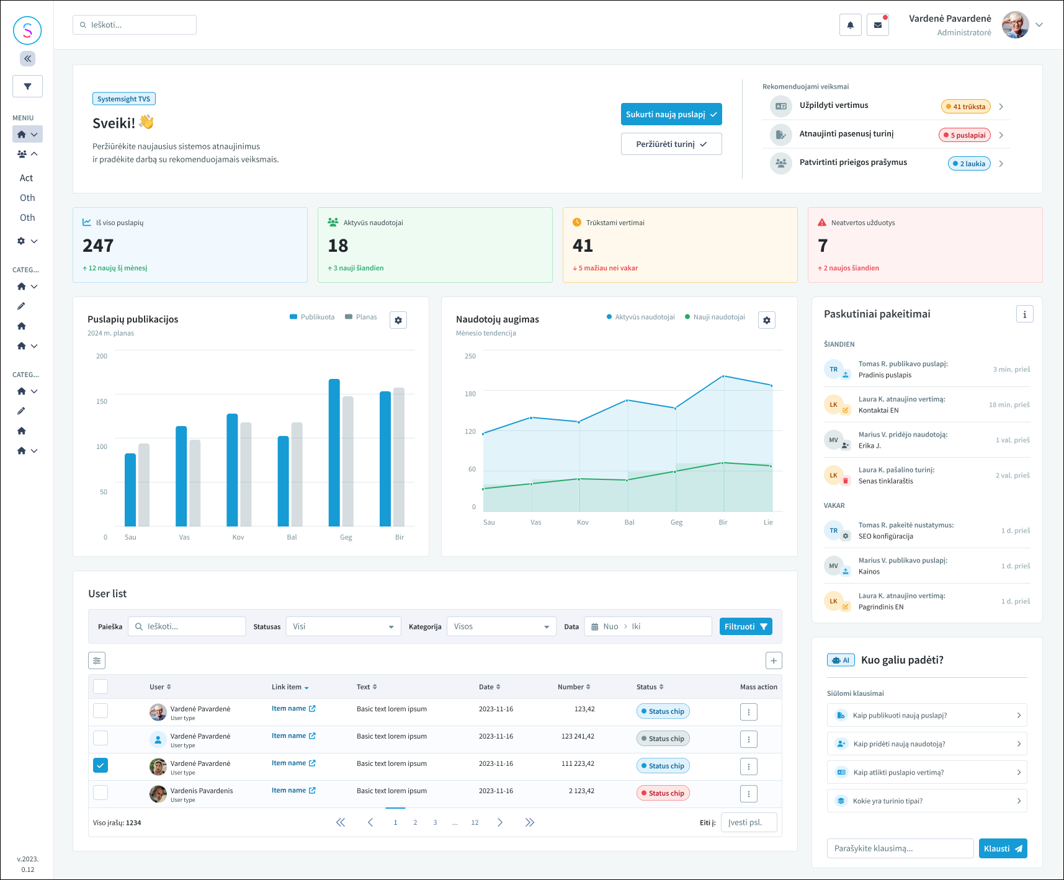Uncheck the selected third row checkbox
The width and height of the screenshot is (1064, 880).
coord(101,765)
